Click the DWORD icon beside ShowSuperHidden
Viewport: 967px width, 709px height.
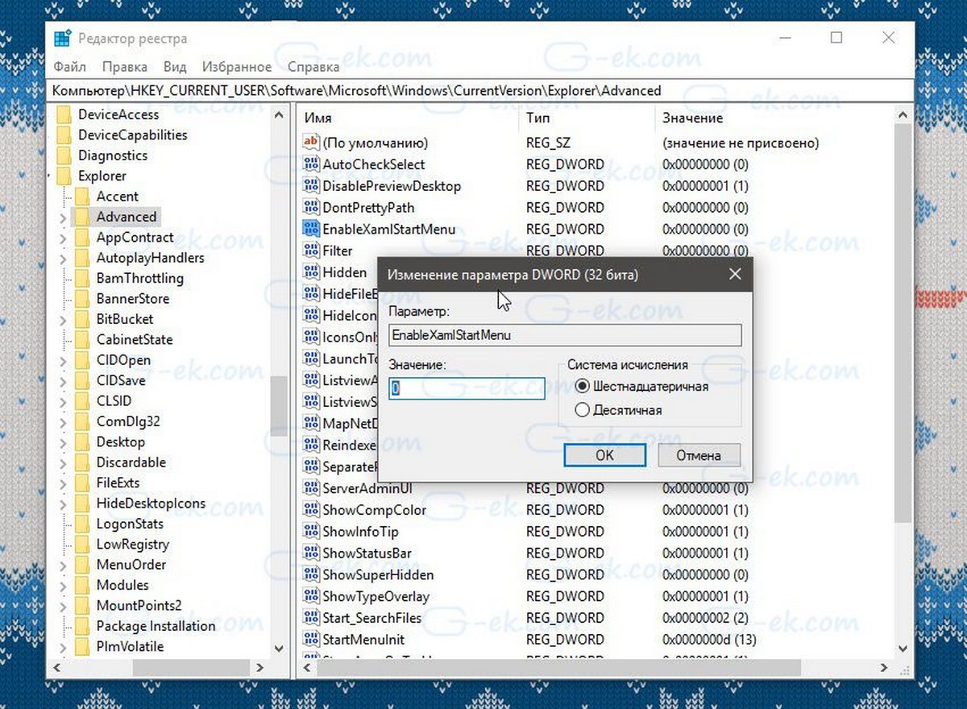(311, 575)
